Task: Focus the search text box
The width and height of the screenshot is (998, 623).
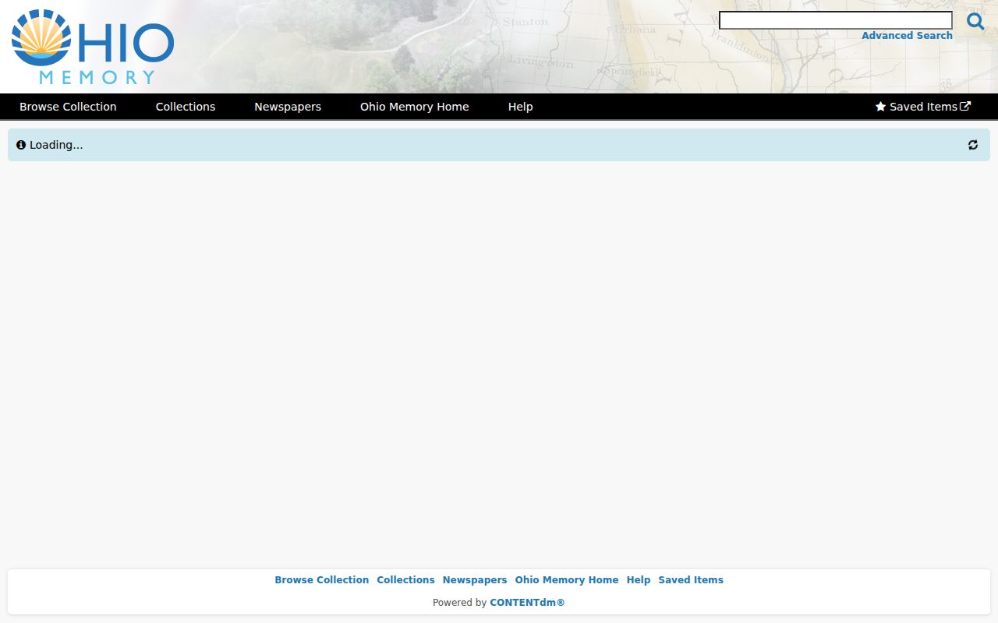Action: [836, 20]
